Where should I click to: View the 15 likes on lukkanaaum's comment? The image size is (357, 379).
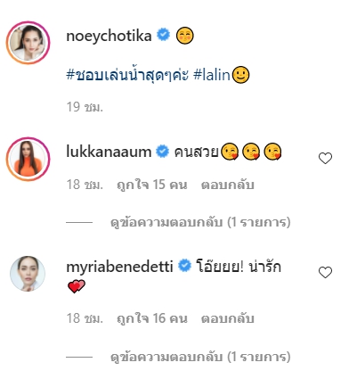pyautogui.click(x=152, y=185)
